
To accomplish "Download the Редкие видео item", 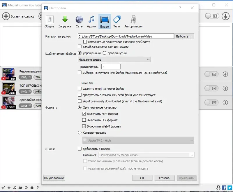I will pyautogui.click(x=225, y=74).
